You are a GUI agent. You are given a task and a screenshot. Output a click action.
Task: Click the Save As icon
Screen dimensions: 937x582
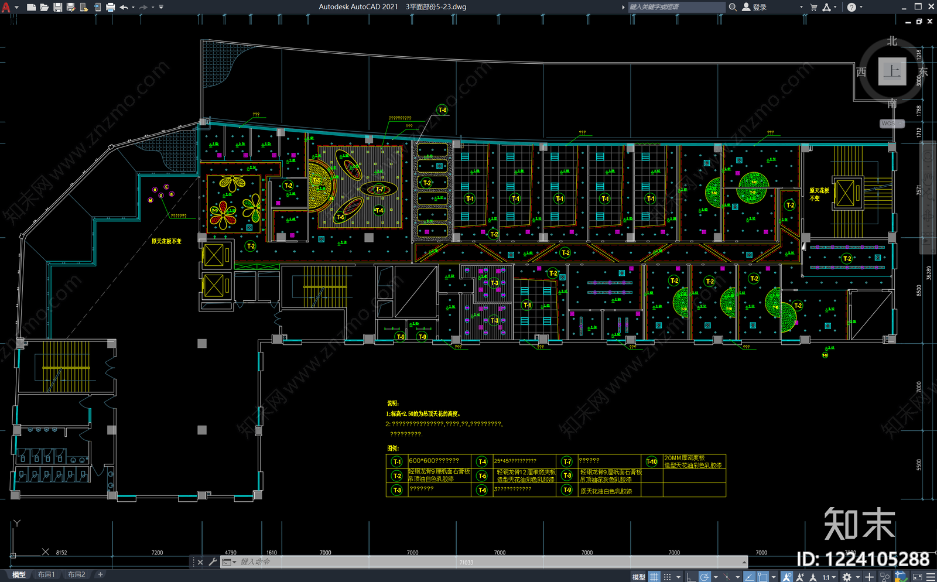71,7
